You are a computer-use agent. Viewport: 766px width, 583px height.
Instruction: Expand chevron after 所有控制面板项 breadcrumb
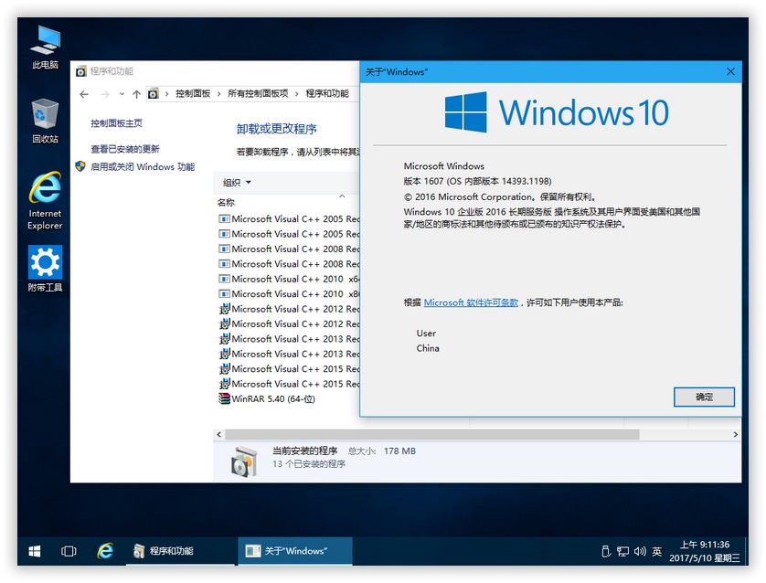click(x=296, y=93)
